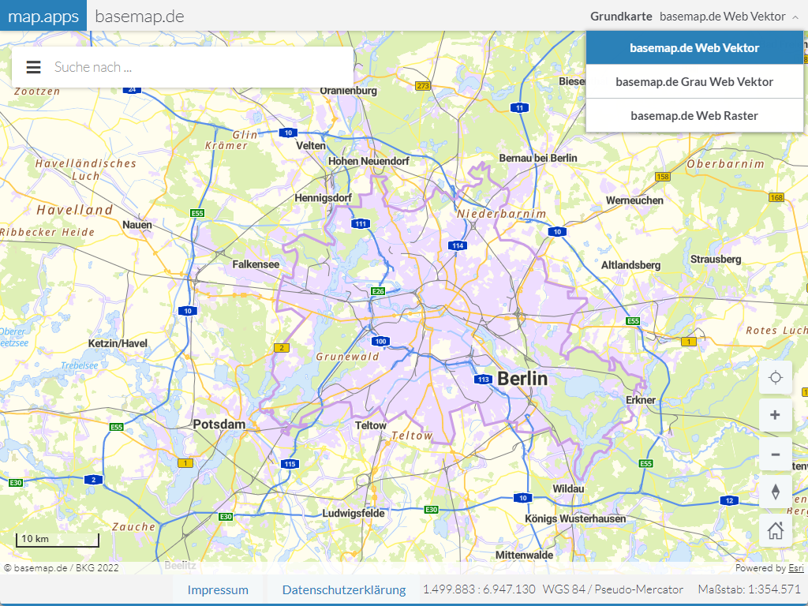Click the Maßstab 1:354.571 scale text
Image resolution: width=808 pixels, height=606 pixels.
coord(750,589)
